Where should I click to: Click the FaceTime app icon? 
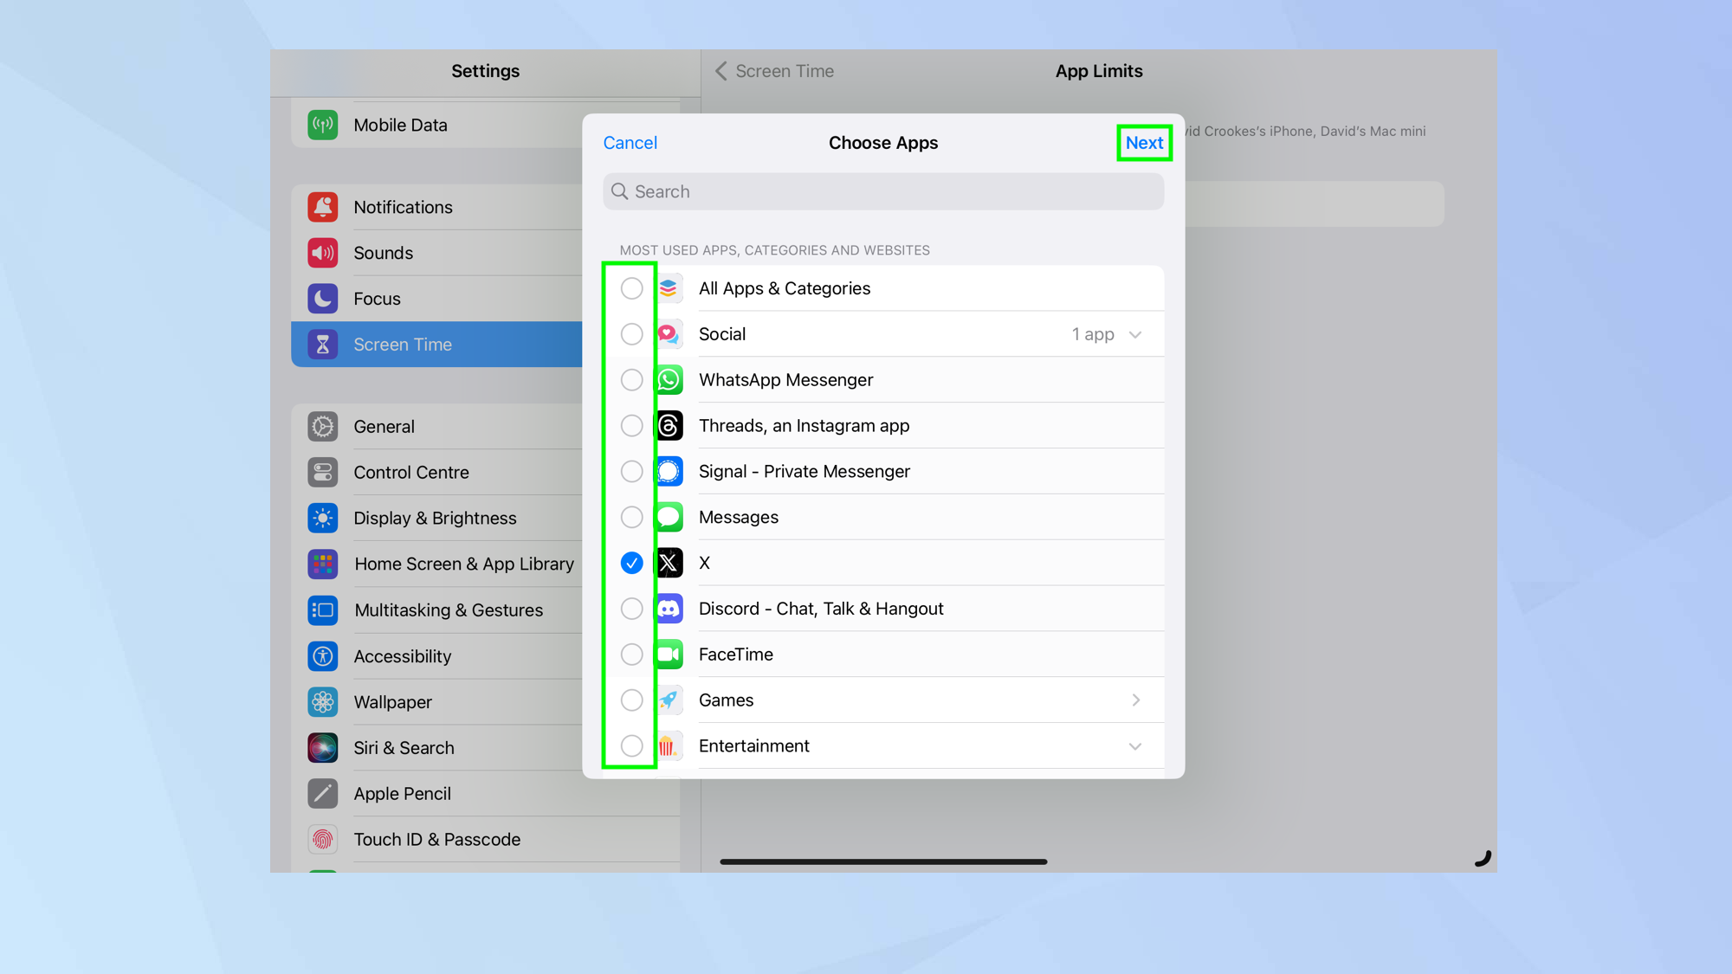tap(669, 655)
